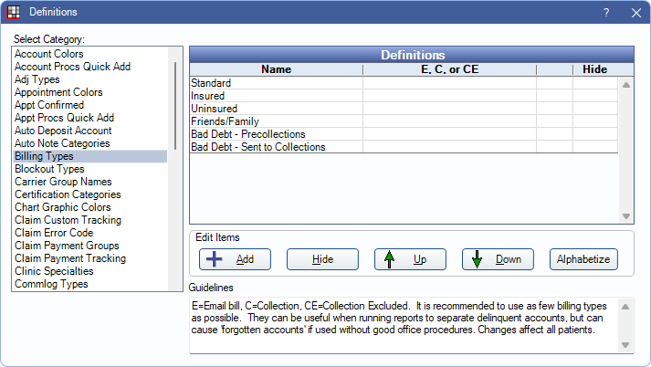Select Commlog Types category
Screen dimensions: 651x367
51,284
